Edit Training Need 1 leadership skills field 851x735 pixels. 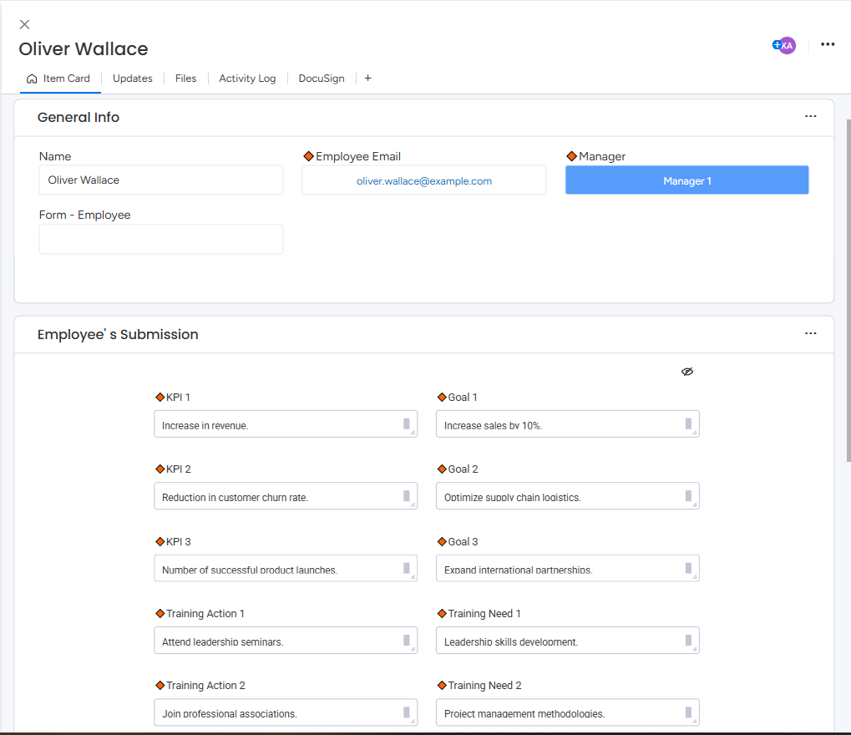(568, 641)
